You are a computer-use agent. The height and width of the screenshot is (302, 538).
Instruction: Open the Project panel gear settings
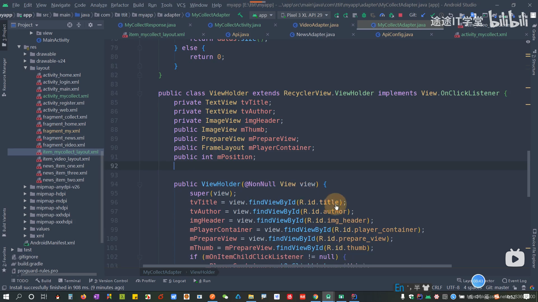click(90, 25)
